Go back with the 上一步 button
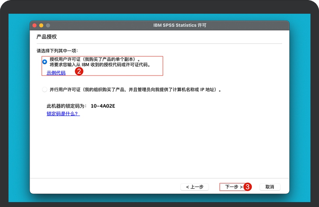The width and height of the screenshot is (319, 207). pyautogui.click(x=194, y=187)
